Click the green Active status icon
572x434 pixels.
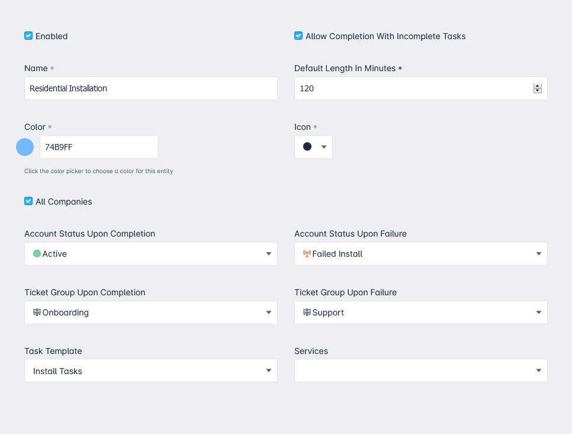[x=37, y=254]
